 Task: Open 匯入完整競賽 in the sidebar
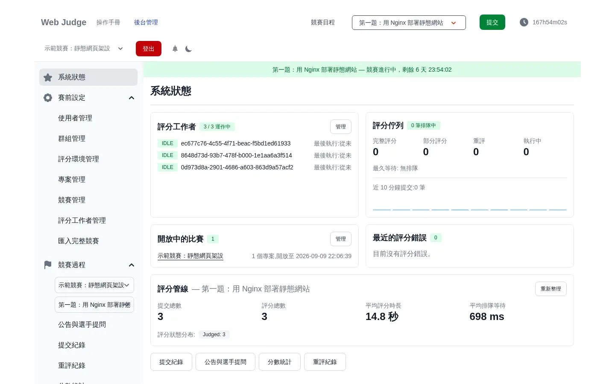pyautogui.click(x=88, y=241)
